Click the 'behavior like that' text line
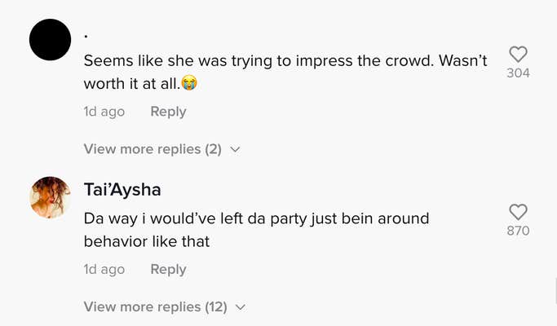This screenshot has height=326, width=557. 147,241
